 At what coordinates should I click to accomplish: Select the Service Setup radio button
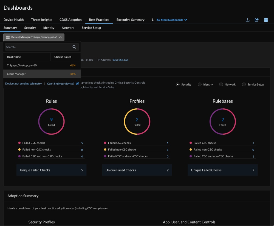click(244, 84)
